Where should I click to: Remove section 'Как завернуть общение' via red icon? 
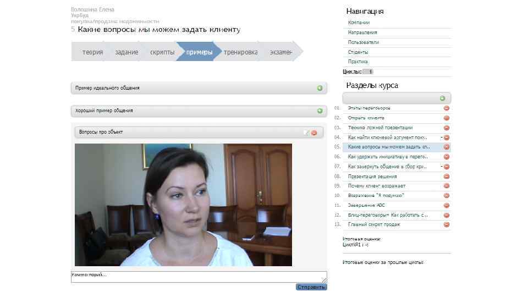click(447, 166)
